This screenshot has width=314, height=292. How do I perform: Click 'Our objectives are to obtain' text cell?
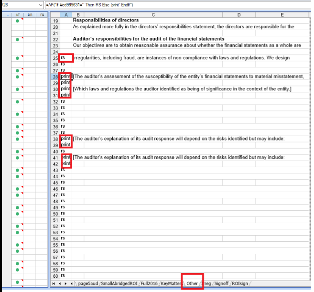click(x=187, y=45)
